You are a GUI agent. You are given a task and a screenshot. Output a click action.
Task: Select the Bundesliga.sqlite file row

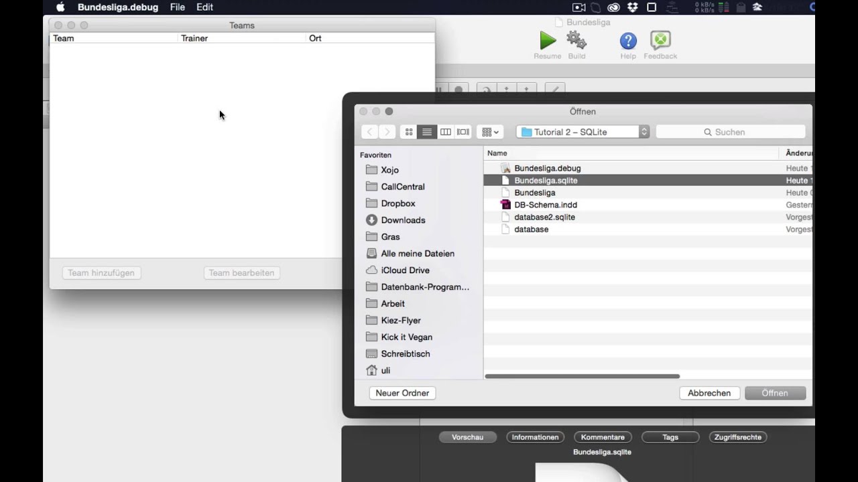648,181
